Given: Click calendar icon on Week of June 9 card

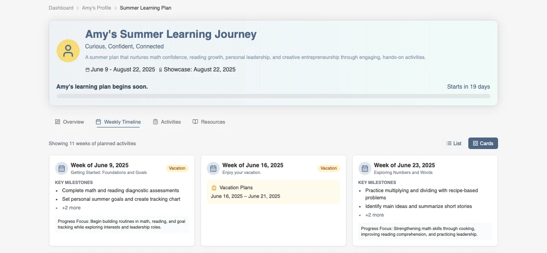Looking at the screenshot, I should (x=61, y=168).
